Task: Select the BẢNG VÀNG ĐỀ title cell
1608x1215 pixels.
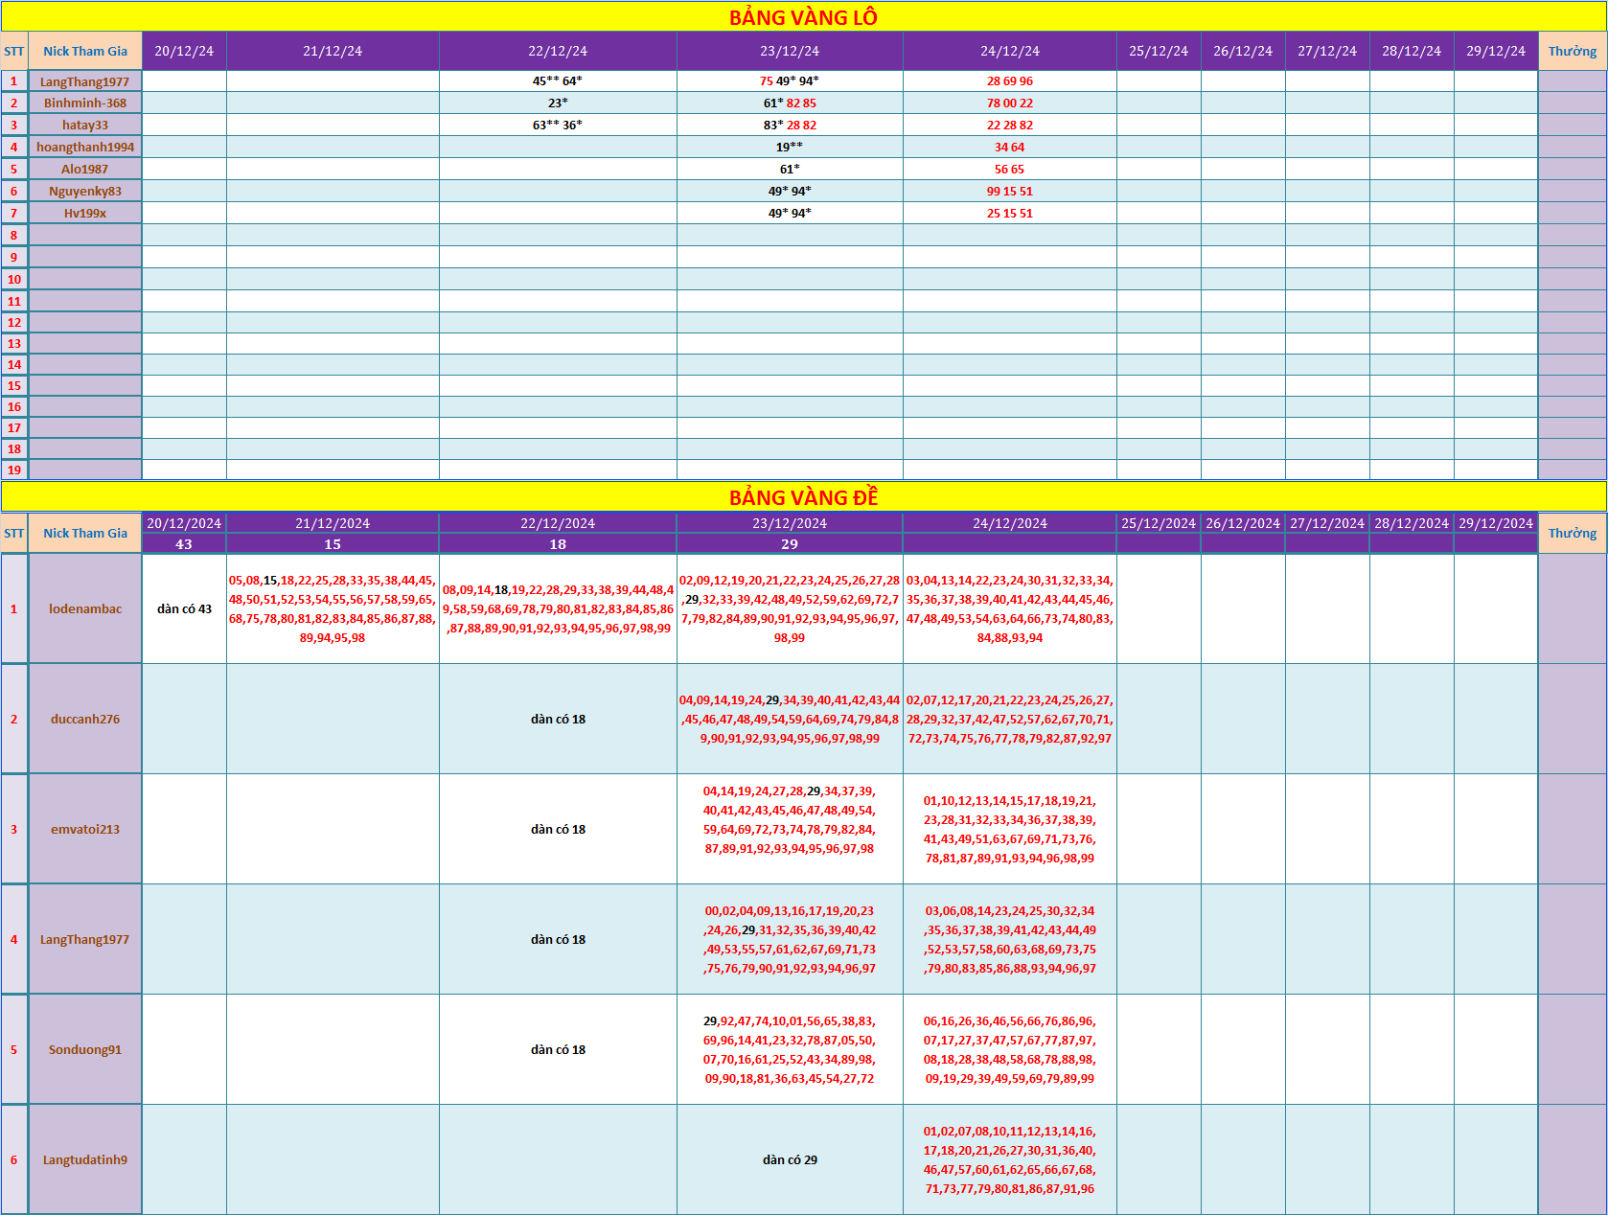Action: [803, 496]
